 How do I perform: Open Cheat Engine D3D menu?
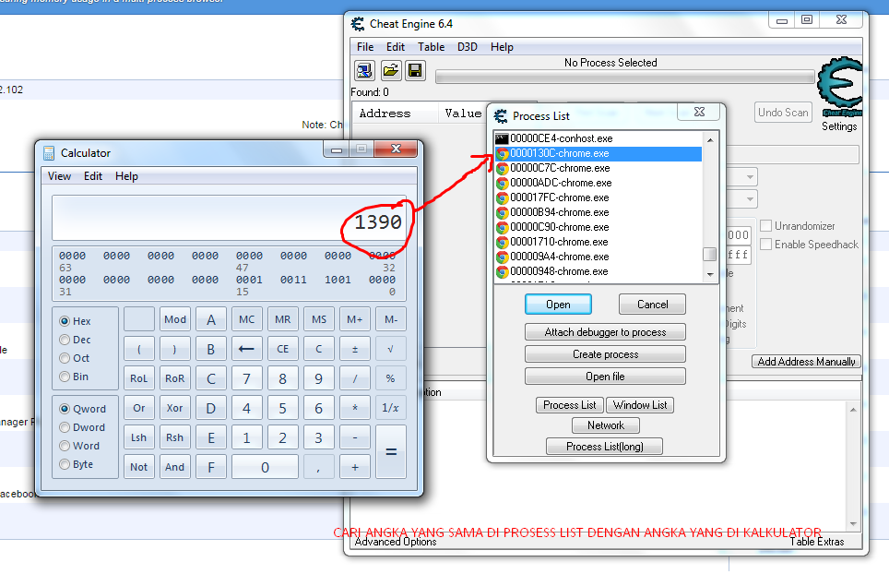click(x=468, y=47)
